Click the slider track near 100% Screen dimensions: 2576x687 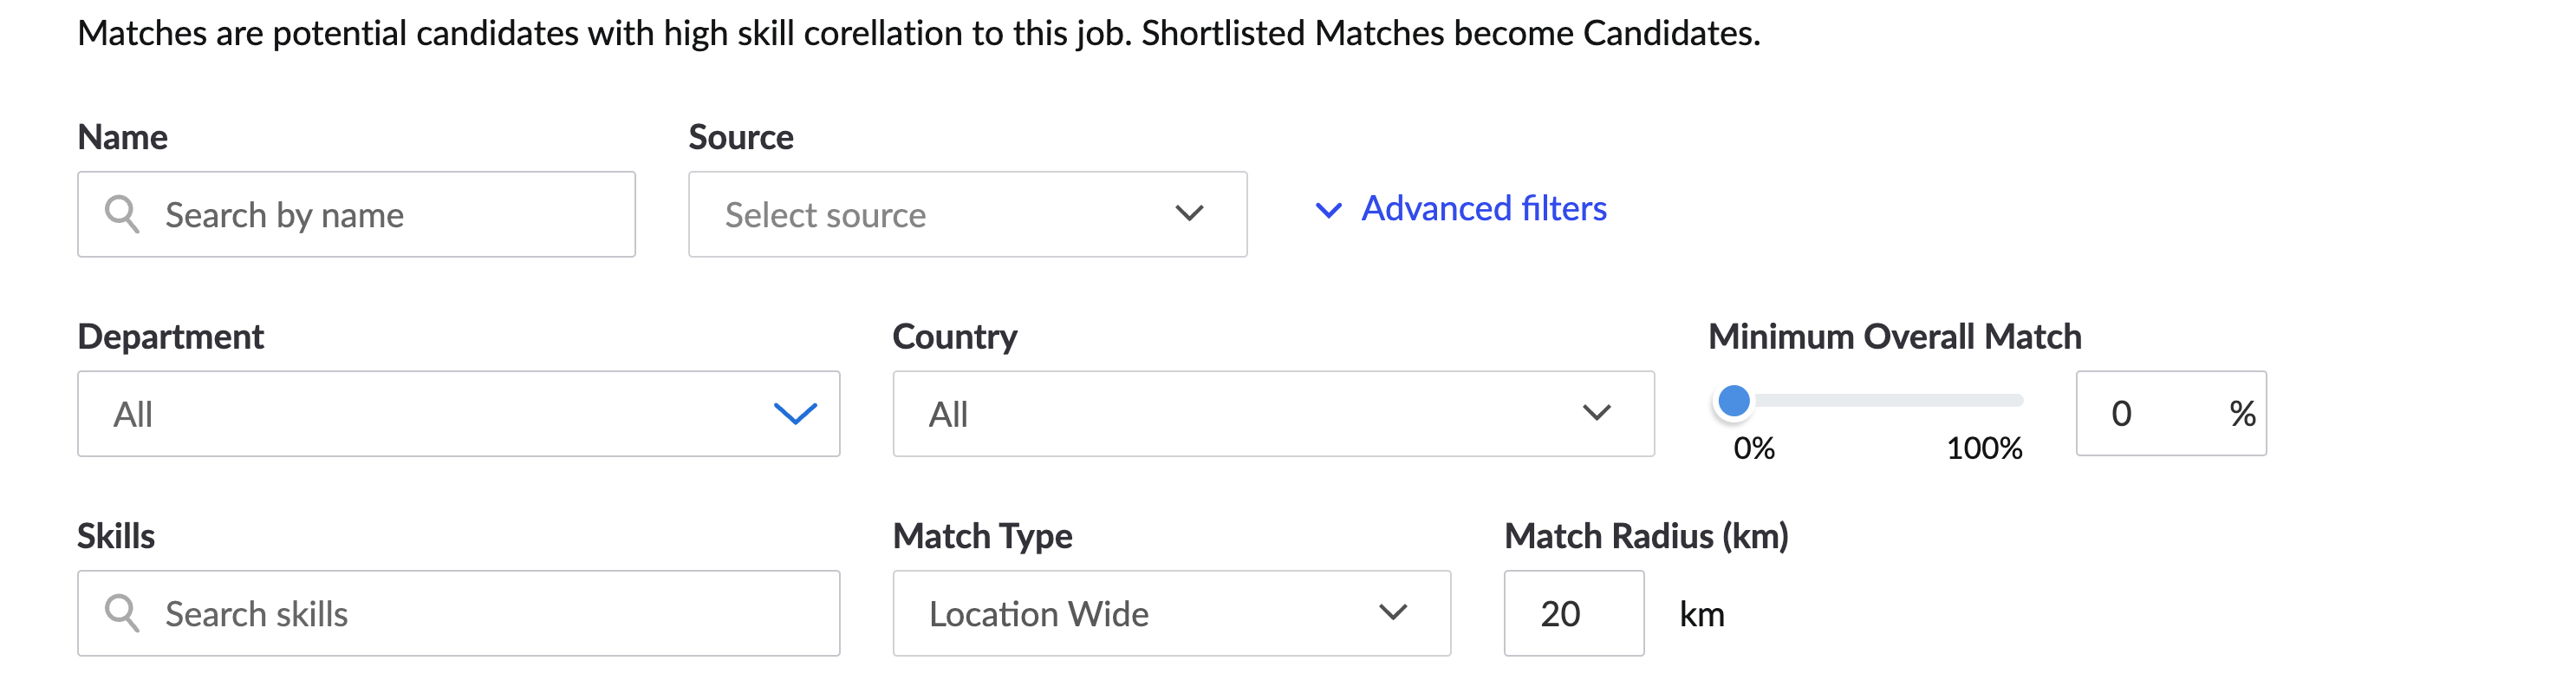pyautogui.click(x=2010, y=401)
